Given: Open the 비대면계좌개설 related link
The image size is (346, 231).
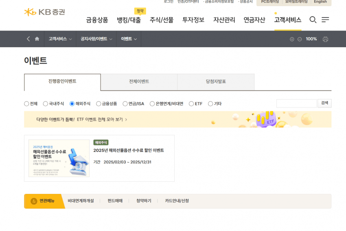Looking at the screenshot, I should (x=81, y=201).
